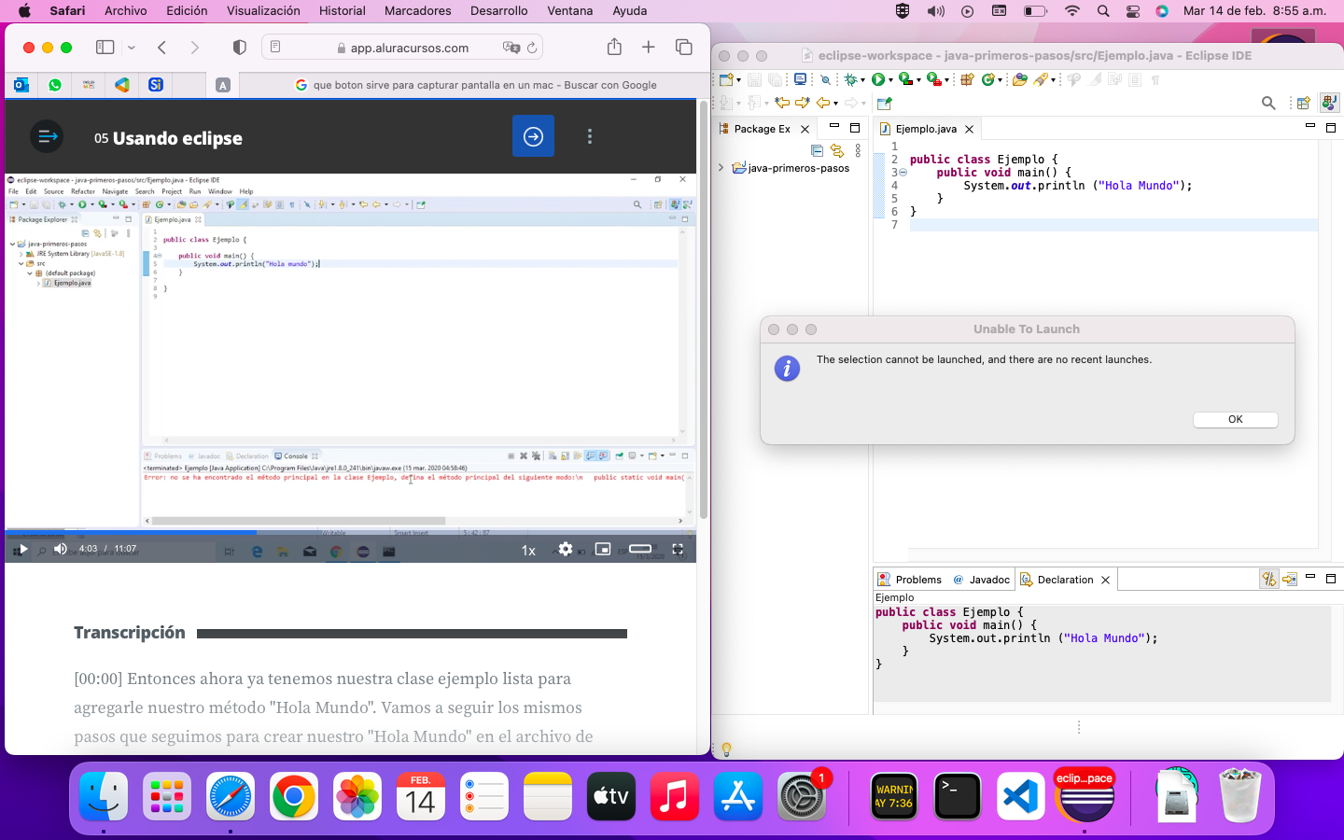Switch to Problems tab in Eclipse
1344x840 pixels.
(x=910, y=580)
